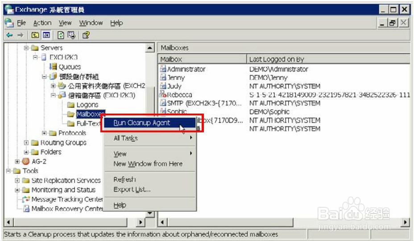
Task: Expand the Monitoring and Status node
Action: (17, 190)
